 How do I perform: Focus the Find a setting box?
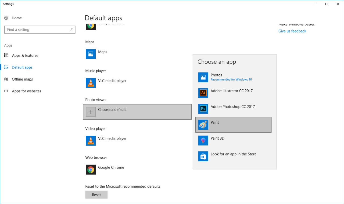click(x=40, y=30)
